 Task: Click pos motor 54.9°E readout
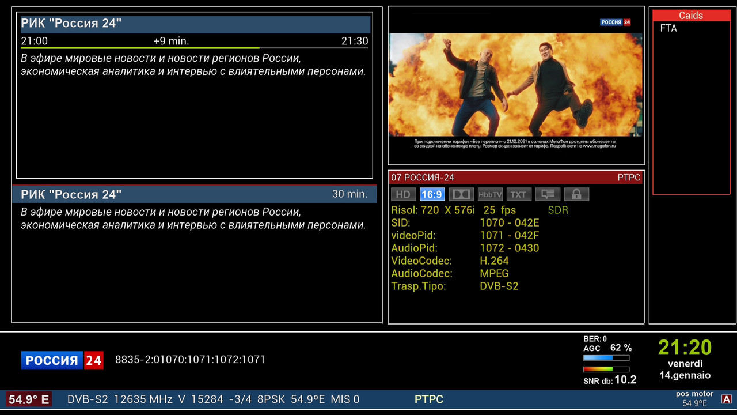[694, 399]
